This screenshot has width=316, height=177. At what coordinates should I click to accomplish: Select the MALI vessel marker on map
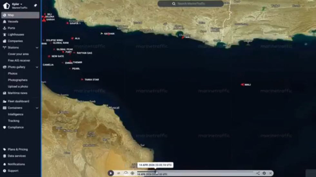point(242,84)
